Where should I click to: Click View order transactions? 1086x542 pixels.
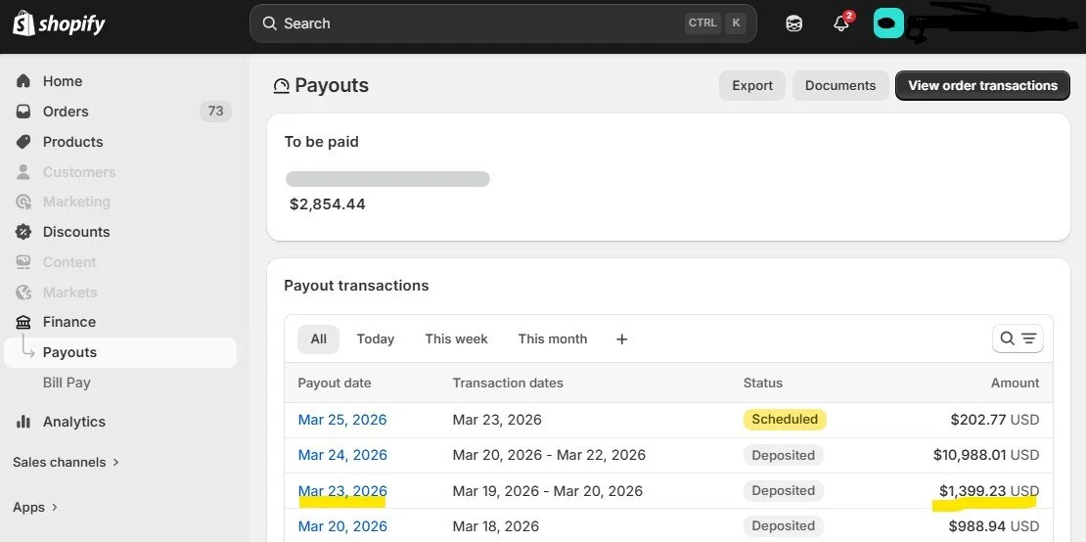point(982,86)
